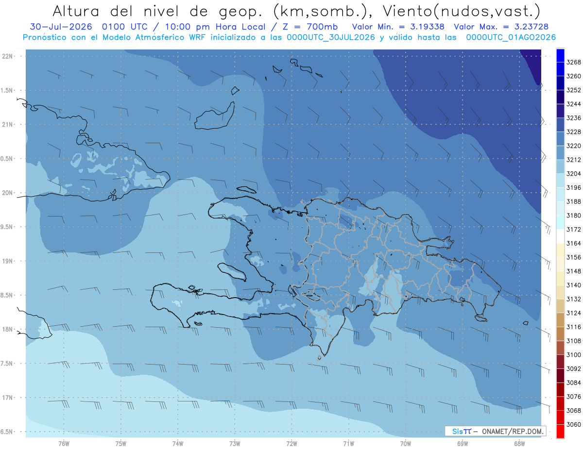Click the 3116 color bar label
The width and height of the screenshot is (583, 450).
coord(574,327)
